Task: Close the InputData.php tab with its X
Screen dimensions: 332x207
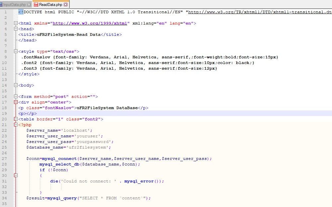Action: tap(29, 4)
